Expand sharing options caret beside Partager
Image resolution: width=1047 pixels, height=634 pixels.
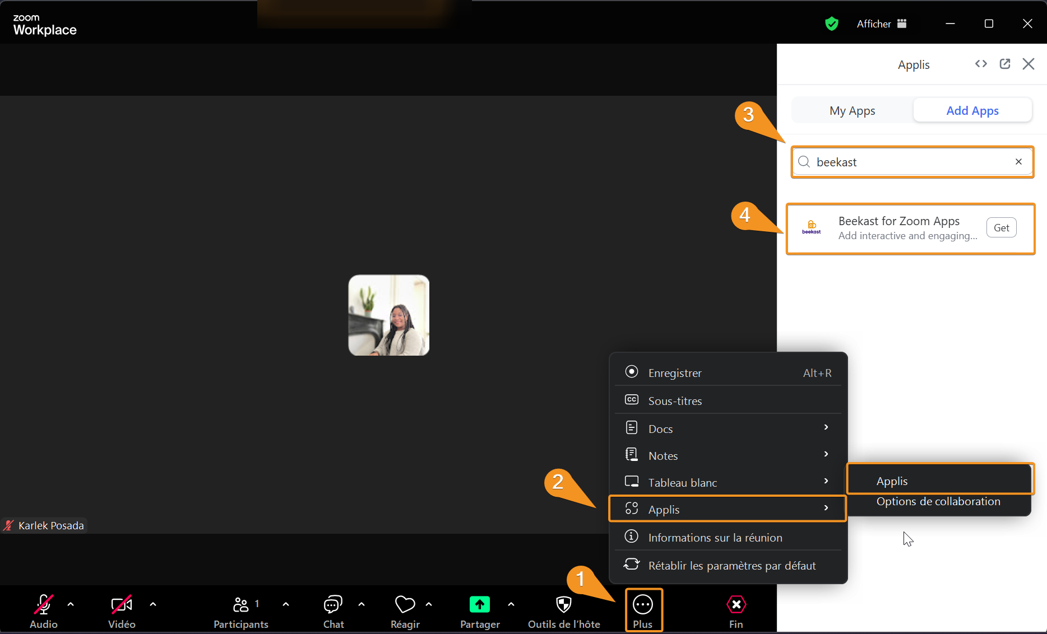point(511,604)
